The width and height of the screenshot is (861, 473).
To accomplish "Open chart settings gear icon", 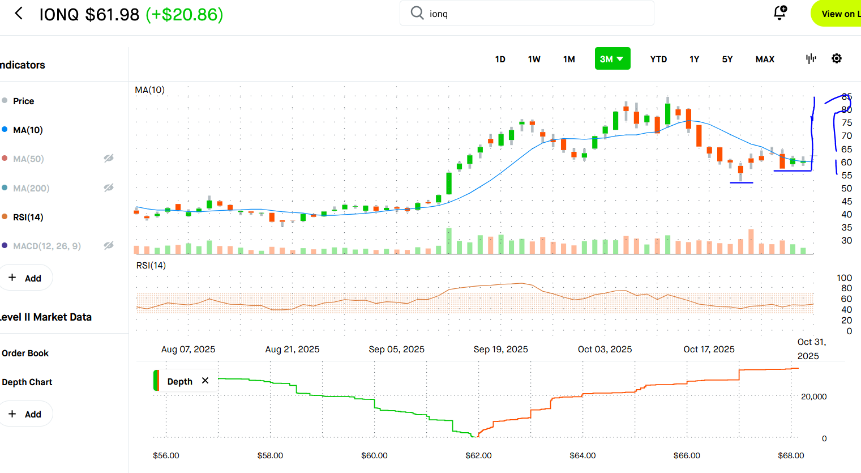I will click(x=837, y=58).
